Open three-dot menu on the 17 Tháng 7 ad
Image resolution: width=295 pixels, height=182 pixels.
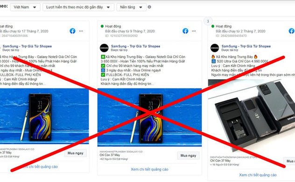tap(81, 31)
